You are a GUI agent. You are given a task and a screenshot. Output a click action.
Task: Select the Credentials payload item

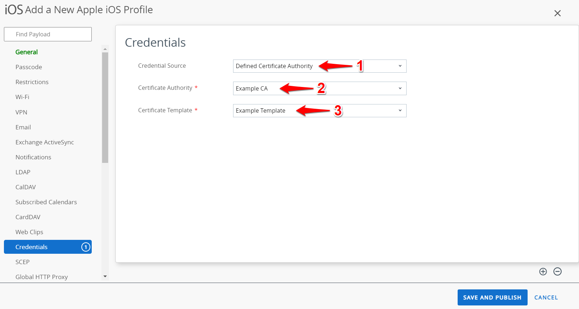coord(48,247)
